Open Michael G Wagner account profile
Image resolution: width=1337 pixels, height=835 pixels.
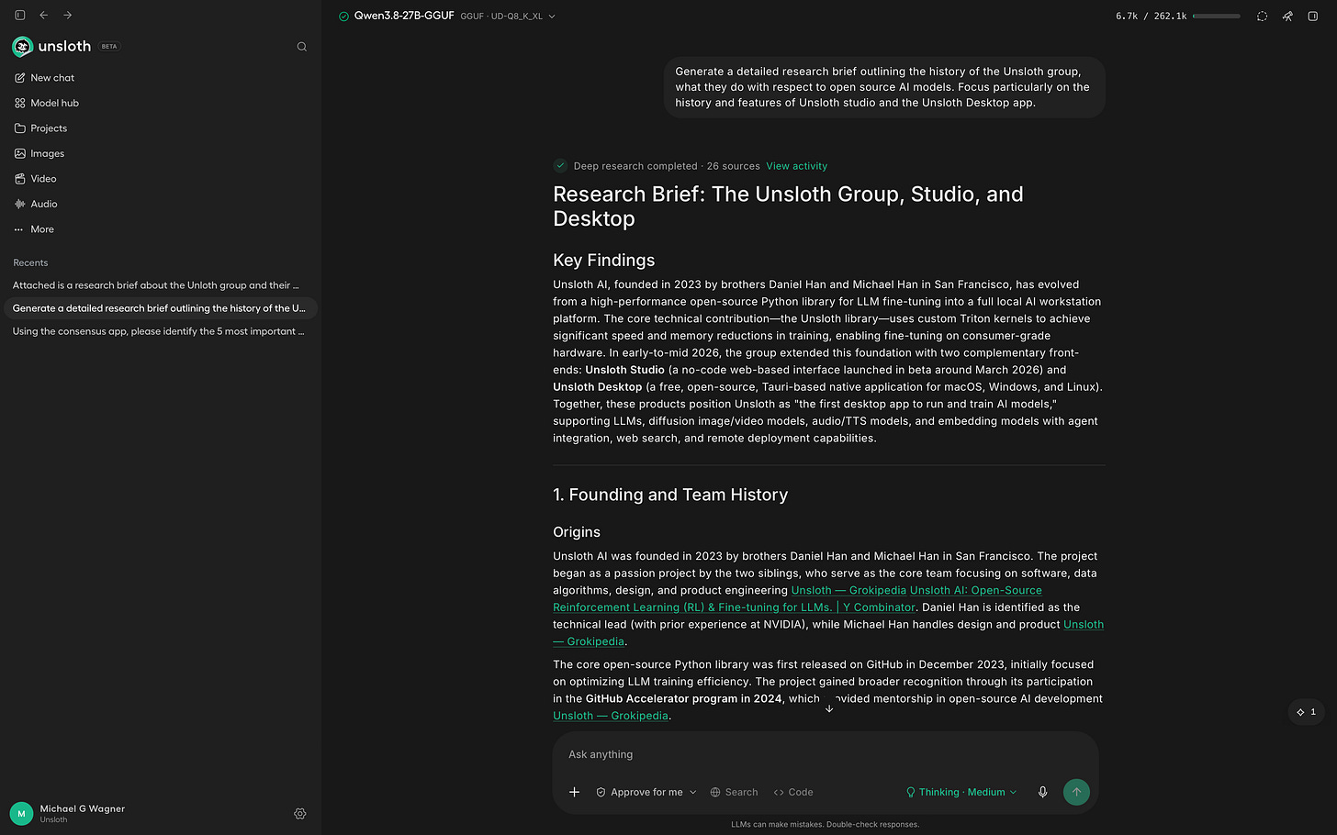[69, 813]
